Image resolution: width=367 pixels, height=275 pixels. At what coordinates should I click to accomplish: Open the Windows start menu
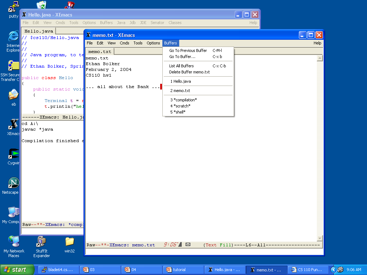(x=17, y=270)
